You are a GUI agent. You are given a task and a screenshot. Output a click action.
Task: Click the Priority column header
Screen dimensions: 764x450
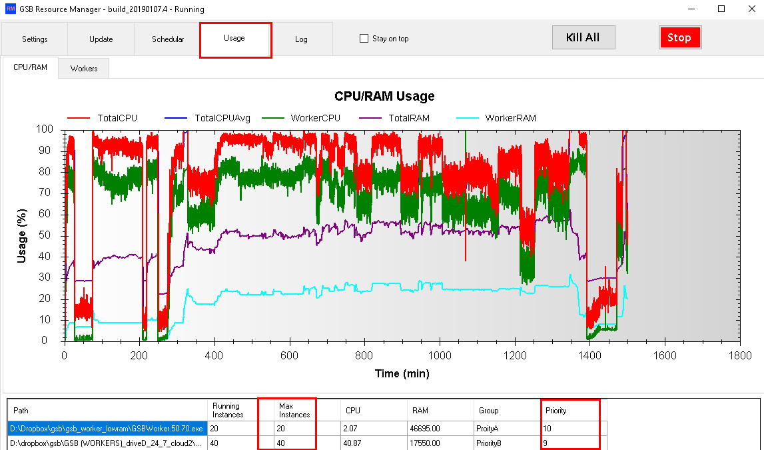[556, 411]
